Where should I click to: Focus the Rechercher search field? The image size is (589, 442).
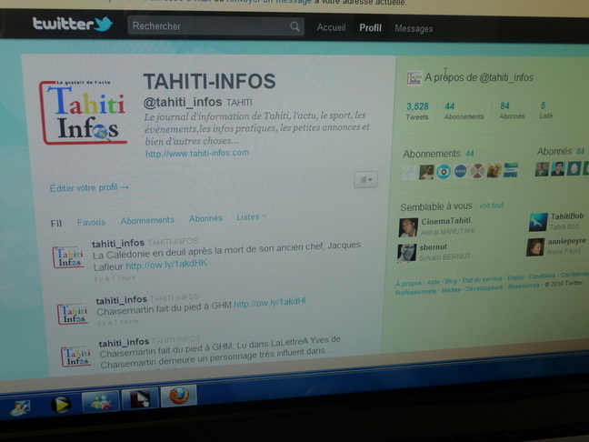215,26
